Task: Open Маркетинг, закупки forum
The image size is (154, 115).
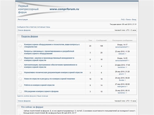Action: (49, 59)
